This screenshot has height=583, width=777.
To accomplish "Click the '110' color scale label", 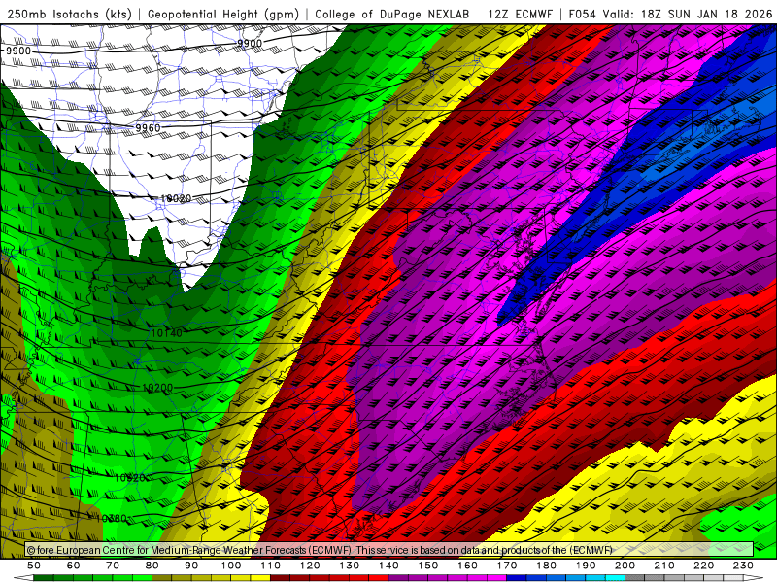I will [x=271, y=566].
